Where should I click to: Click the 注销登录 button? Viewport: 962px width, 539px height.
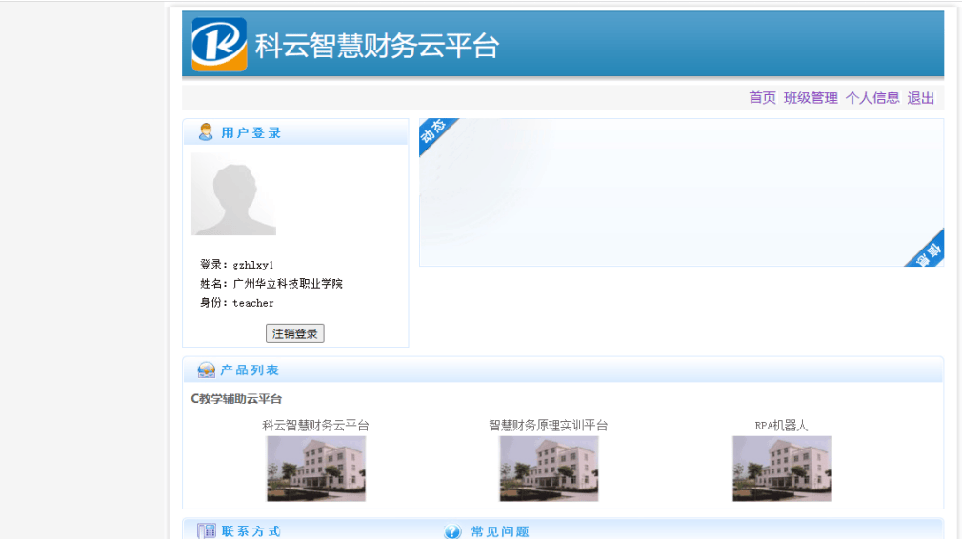point(295,333)
